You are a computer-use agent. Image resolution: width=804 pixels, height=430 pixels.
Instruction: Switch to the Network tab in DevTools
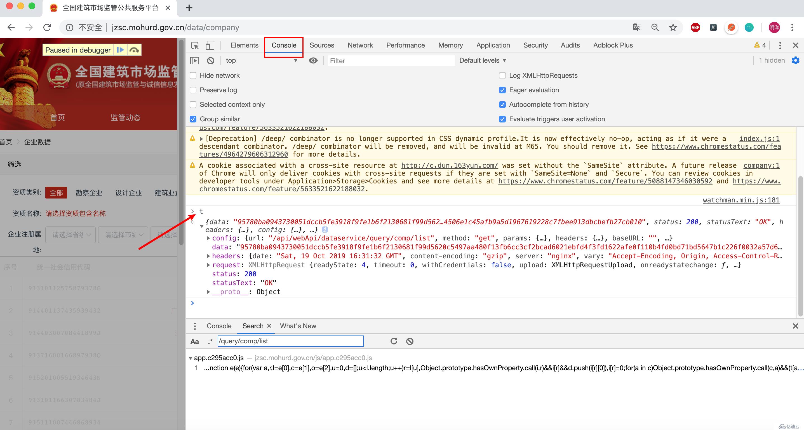[x=359, y=45]
